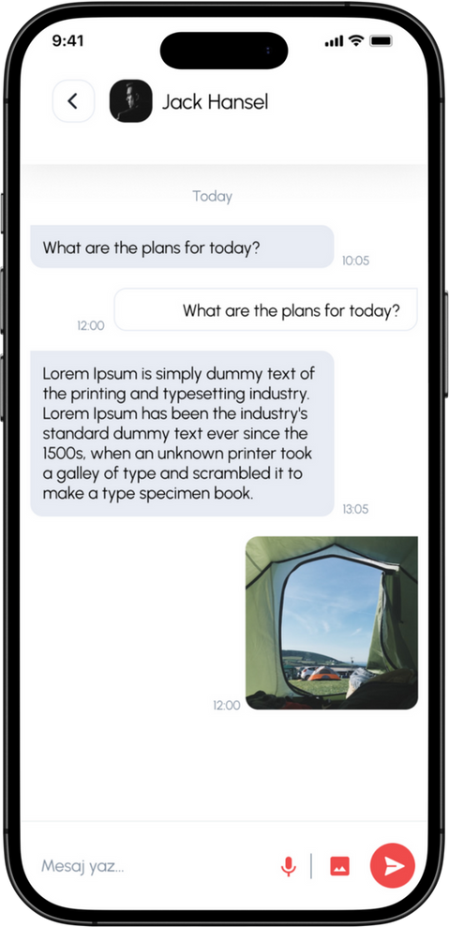Viewport: 449px width, 927px height.
Task: Tap the battery indicator in the status bar
Action: click(381, 41)
